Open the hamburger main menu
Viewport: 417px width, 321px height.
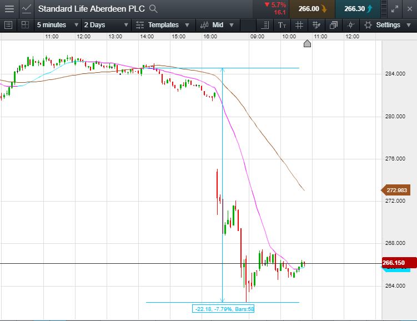coord(9,9)
